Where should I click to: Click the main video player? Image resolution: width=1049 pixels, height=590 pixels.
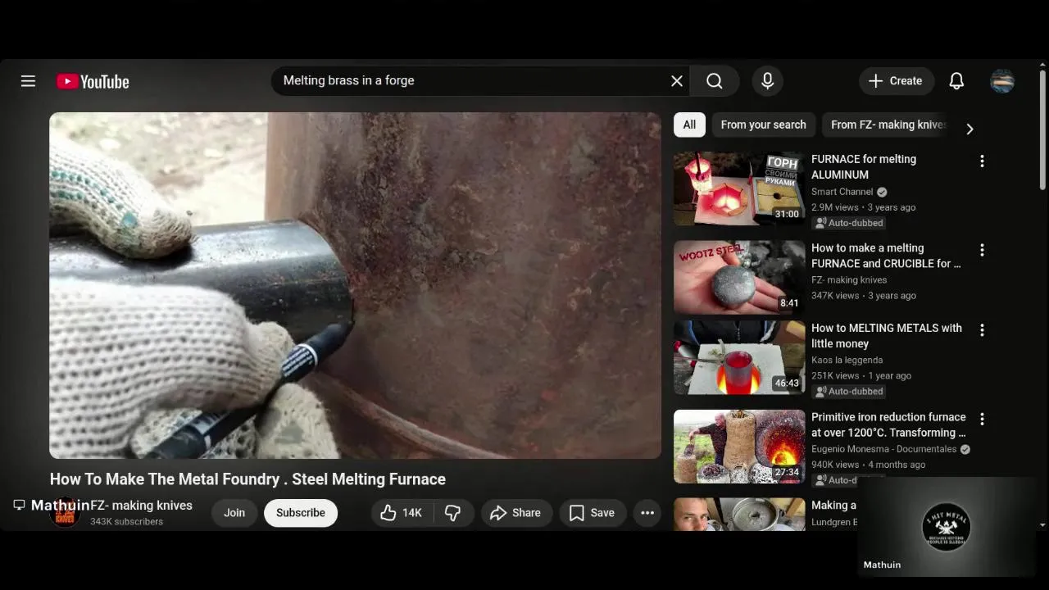pos(355,285)
